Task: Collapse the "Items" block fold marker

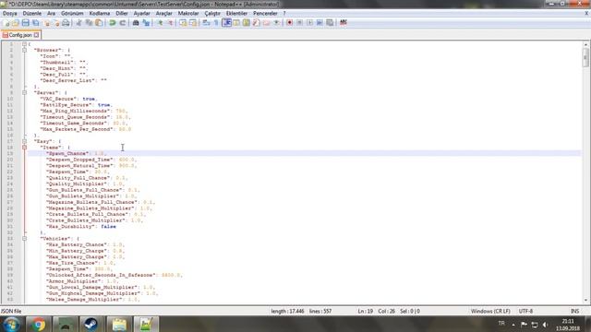Action: (x=25, y=148)
